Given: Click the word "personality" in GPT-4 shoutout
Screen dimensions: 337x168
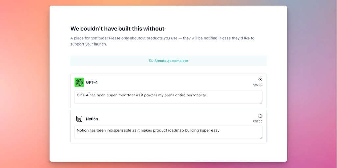Looking at the screenshot, I should coord(196,95).
